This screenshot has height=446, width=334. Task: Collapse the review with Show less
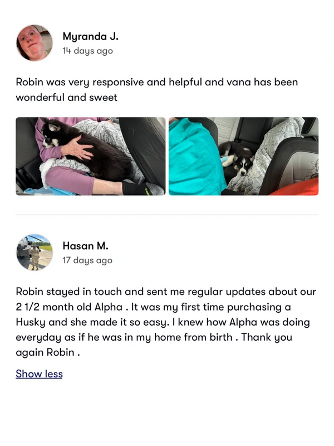(39, 374)
